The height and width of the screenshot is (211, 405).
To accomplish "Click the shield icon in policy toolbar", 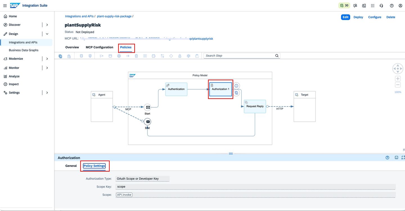I will tap(90, 56).
